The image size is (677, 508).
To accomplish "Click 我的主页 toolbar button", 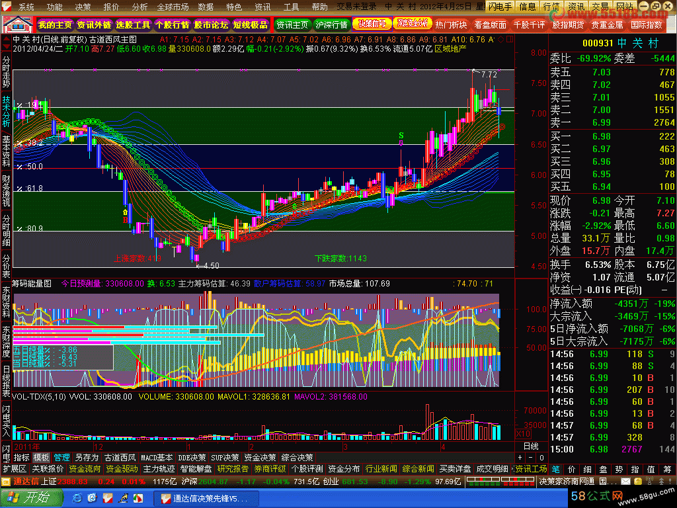I will (x=55, y=25).
